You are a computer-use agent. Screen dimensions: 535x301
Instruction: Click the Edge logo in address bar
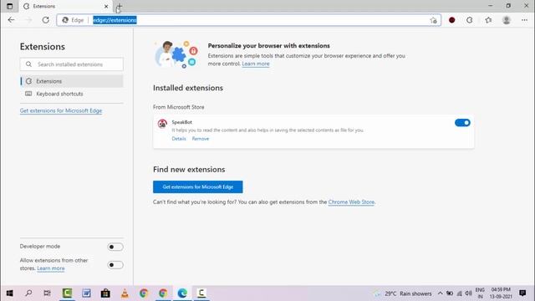(65, 20)
